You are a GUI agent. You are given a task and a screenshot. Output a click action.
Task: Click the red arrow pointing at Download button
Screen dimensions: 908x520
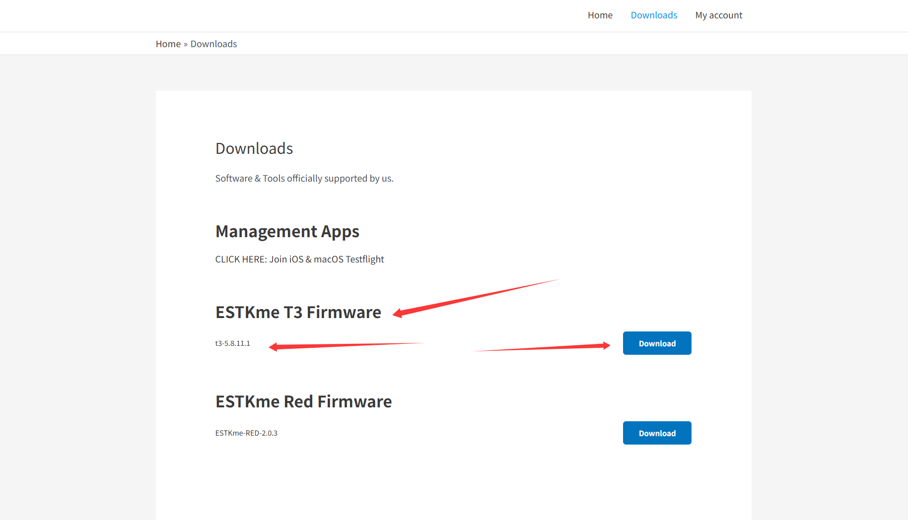coord(546,348)
